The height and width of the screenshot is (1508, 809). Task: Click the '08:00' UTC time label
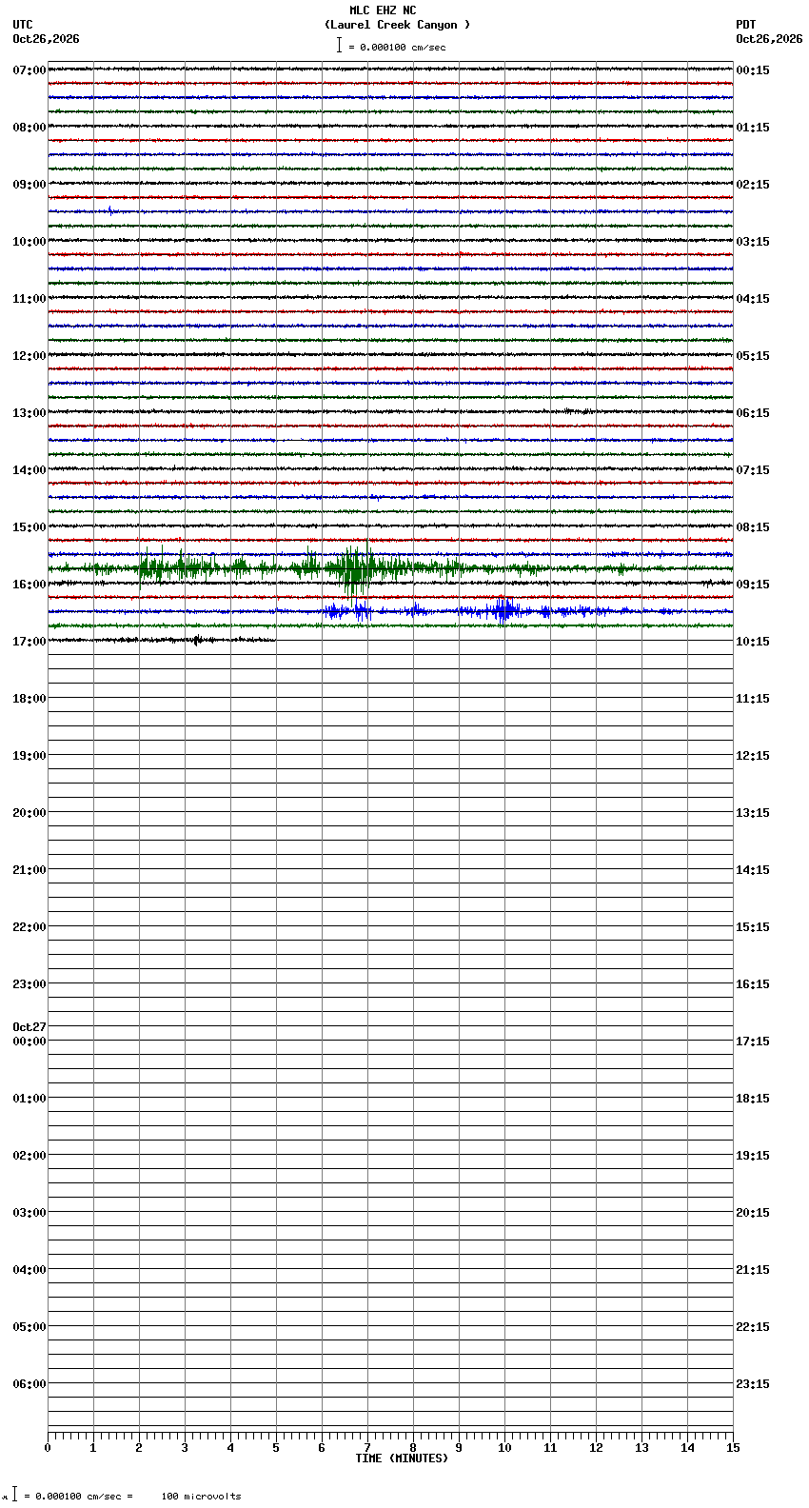click(x=30, y=128)
